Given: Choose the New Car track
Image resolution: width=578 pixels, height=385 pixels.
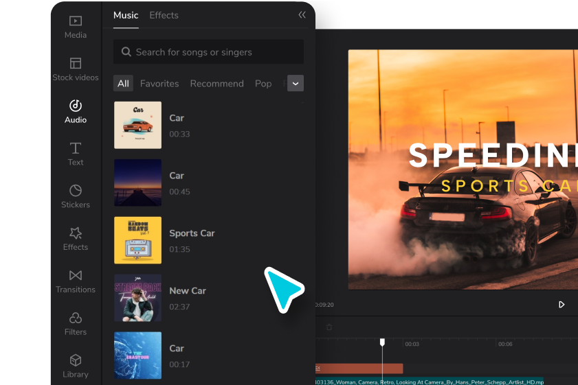Looking at the screenshot, I should [x=209, y=298].
